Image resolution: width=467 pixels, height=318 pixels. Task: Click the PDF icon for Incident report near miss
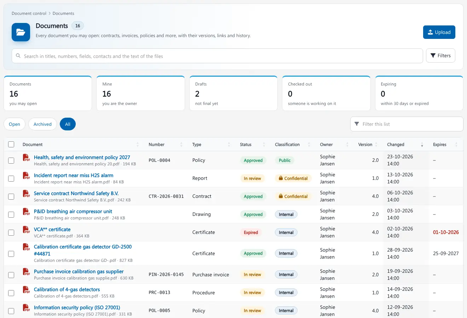coord(26,176)
